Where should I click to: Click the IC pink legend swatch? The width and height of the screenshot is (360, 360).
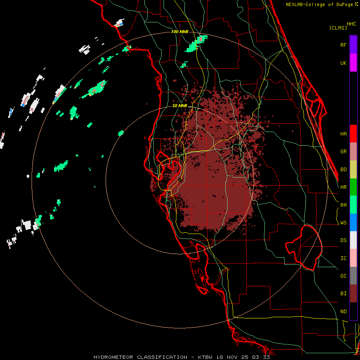pyautogui.click(x=353, y=258)
